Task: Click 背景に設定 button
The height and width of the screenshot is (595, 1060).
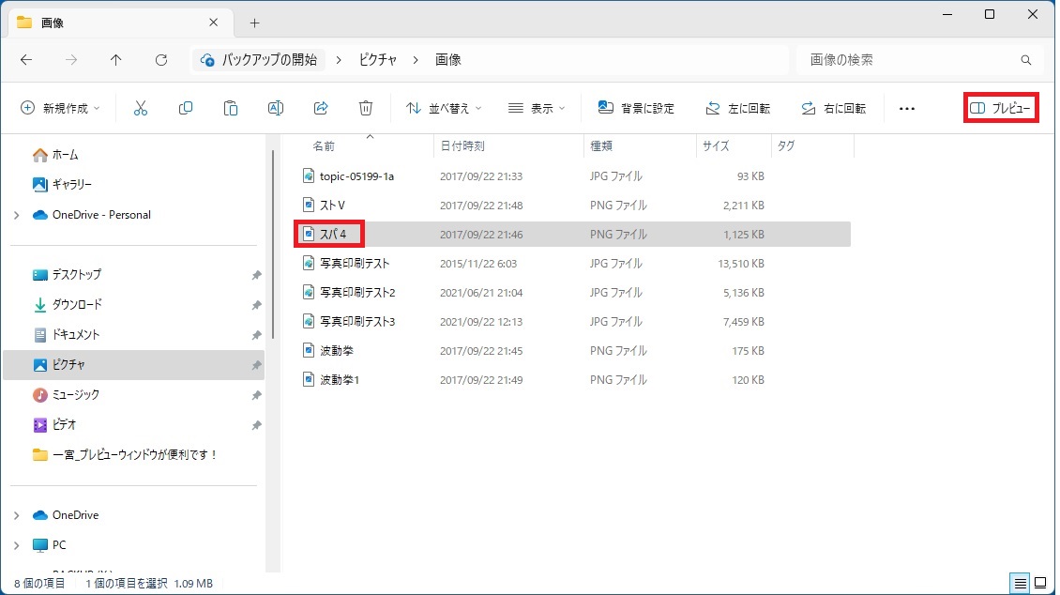Action: [636, 108]
